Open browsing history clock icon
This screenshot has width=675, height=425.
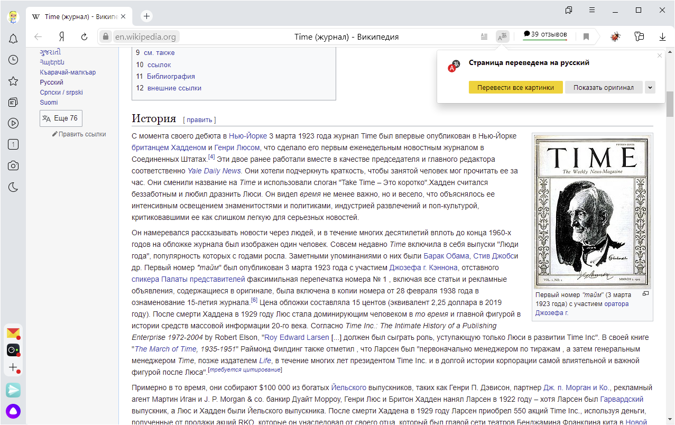click(13, 60)
